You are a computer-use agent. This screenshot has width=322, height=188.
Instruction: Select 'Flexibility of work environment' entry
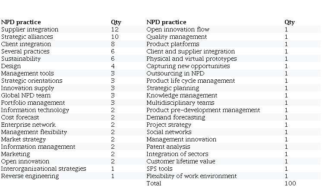tap(192, 176)
